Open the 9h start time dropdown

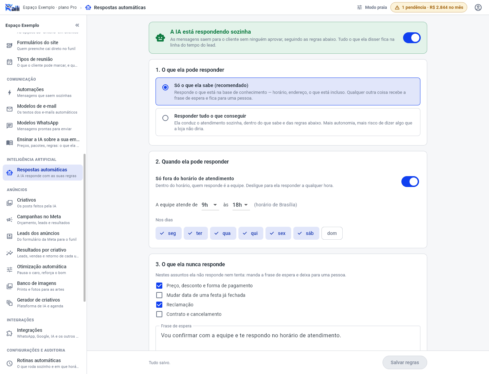click(210, 205)
